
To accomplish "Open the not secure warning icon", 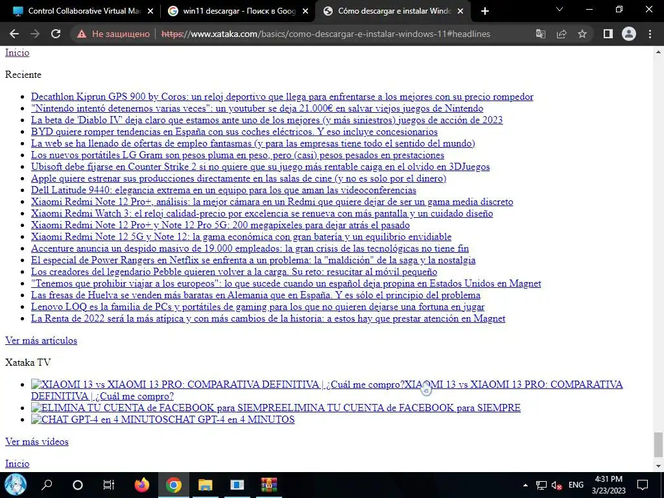I will click(82, 34).
